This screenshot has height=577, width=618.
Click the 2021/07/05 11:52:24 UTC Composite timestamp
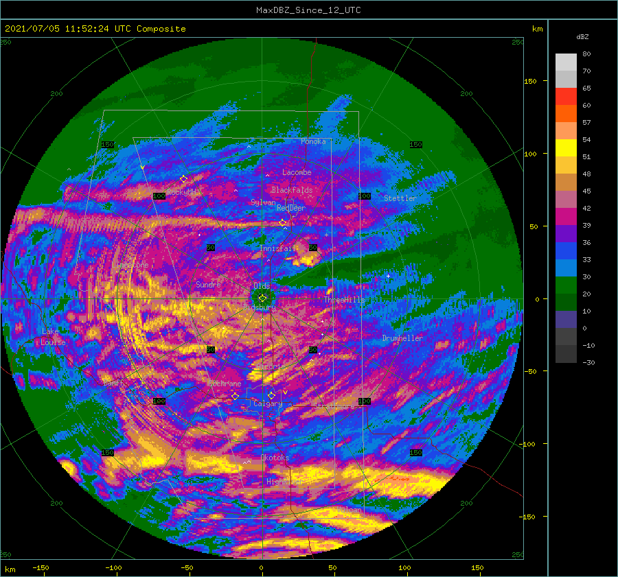click(x=95, y=29)
